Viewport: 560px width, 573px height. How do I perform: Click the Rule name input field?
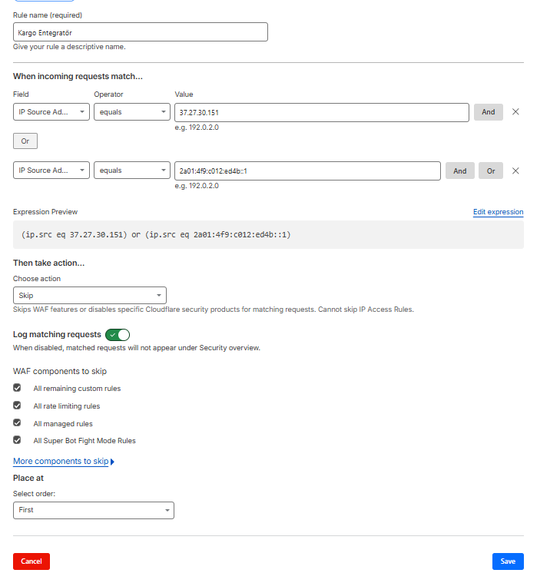(141, 32)
